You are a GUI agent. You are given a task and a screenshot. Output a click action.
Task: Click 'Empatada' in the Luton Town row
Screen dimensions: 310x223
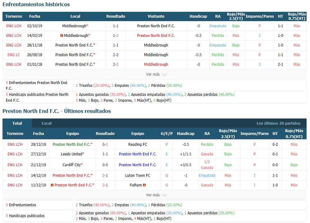(x=207, y=176)
